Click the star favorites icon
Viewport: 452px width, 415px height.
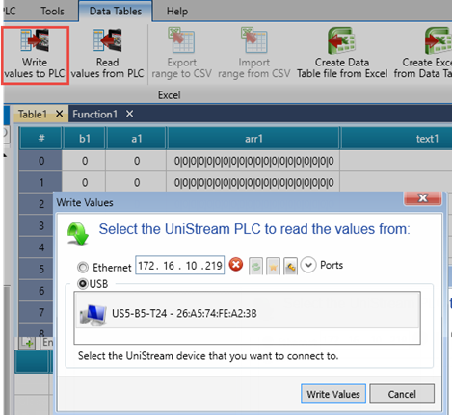click(x=273, y=267)
